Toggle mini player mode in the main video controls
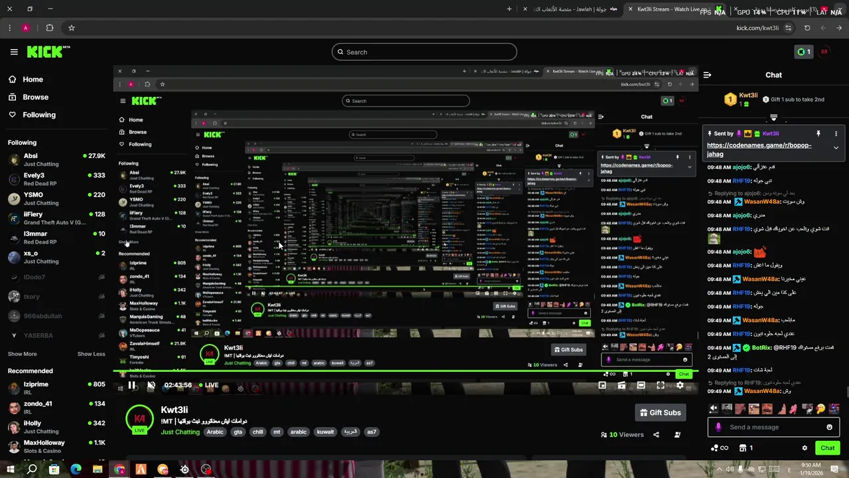Image resolution: width=849 pixels, height=478 pixels. [602, 385]
